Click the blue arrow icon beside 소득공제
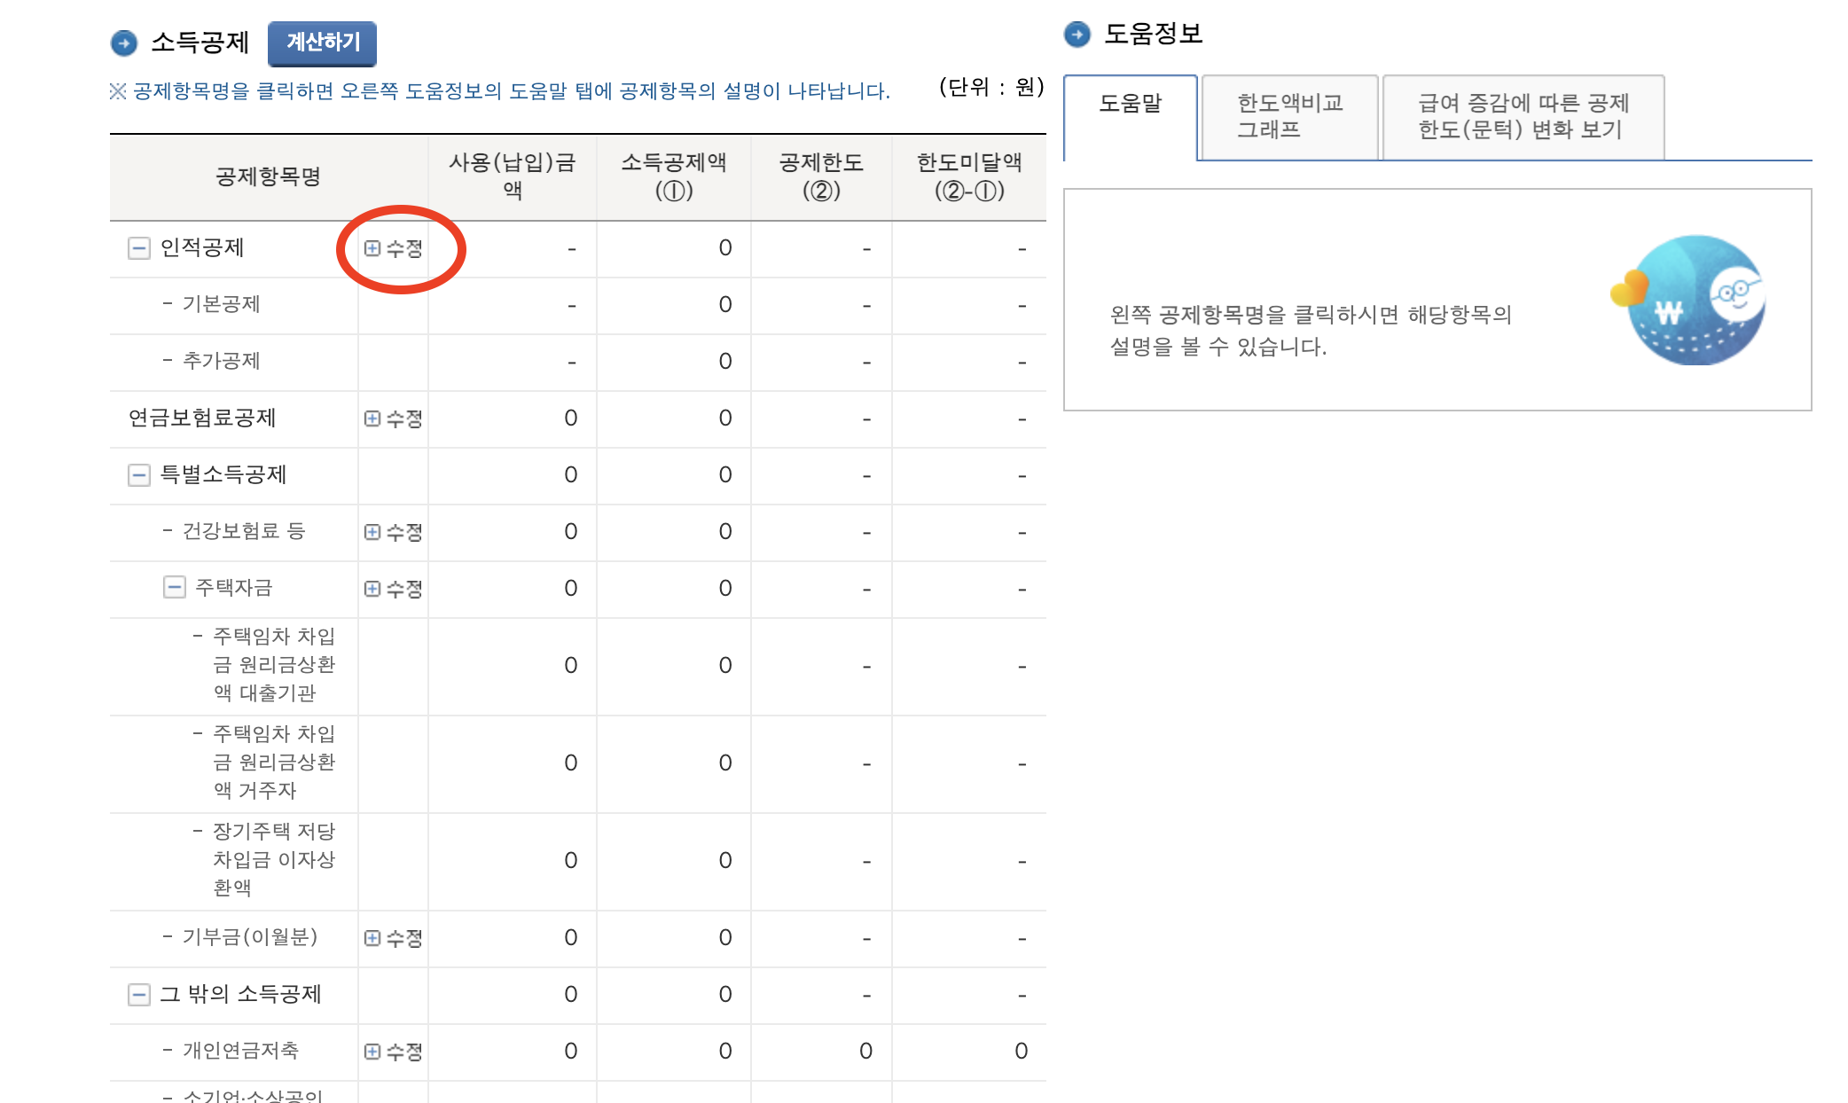This screenshot has height=1103, width=1848. 124,43
